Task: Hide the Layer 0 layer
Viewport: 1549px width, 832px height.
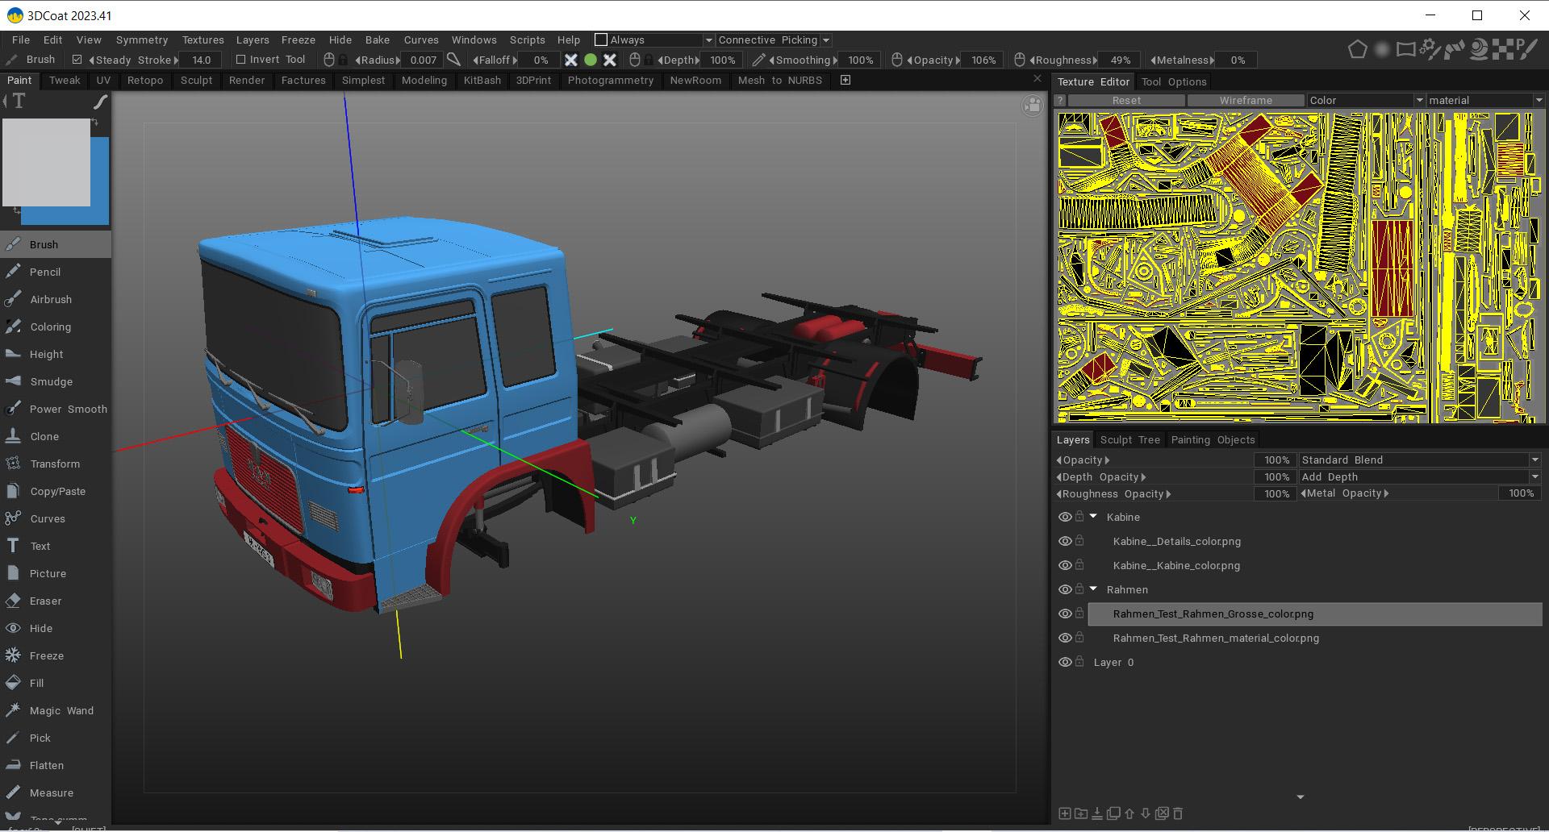Action: (1065, 662)
